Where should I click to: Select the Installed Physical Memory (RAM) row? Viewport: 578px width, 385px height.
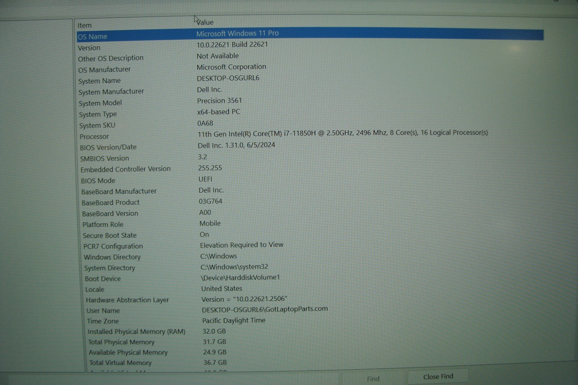137,332
